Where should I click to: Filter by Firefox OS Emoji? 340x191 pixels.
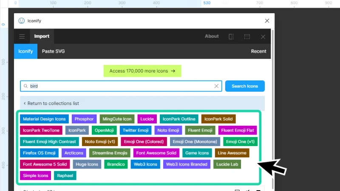click(x=39, y=153)
